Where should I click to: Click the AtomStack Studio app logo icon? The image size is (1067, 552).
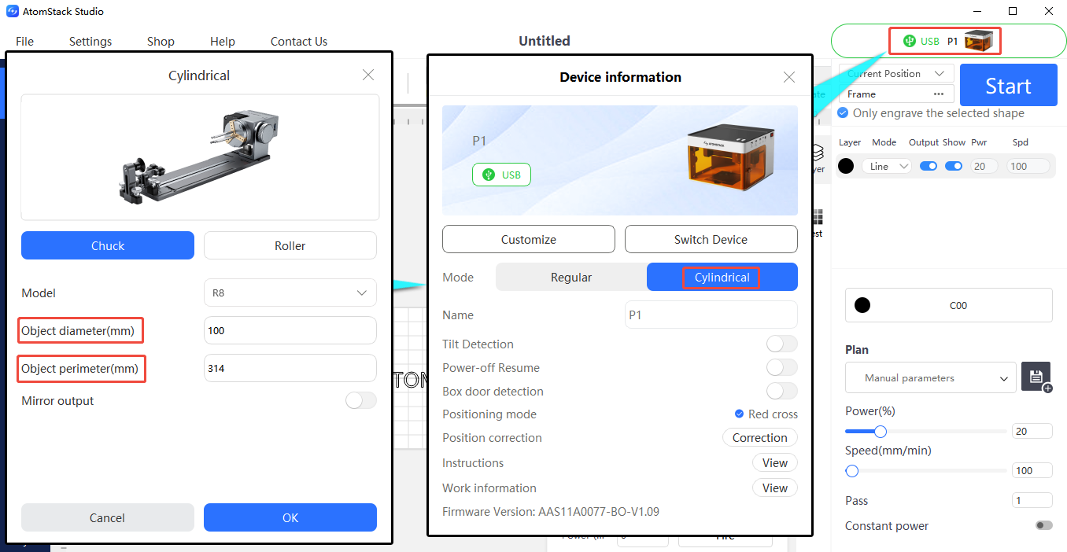pos(13,11)
